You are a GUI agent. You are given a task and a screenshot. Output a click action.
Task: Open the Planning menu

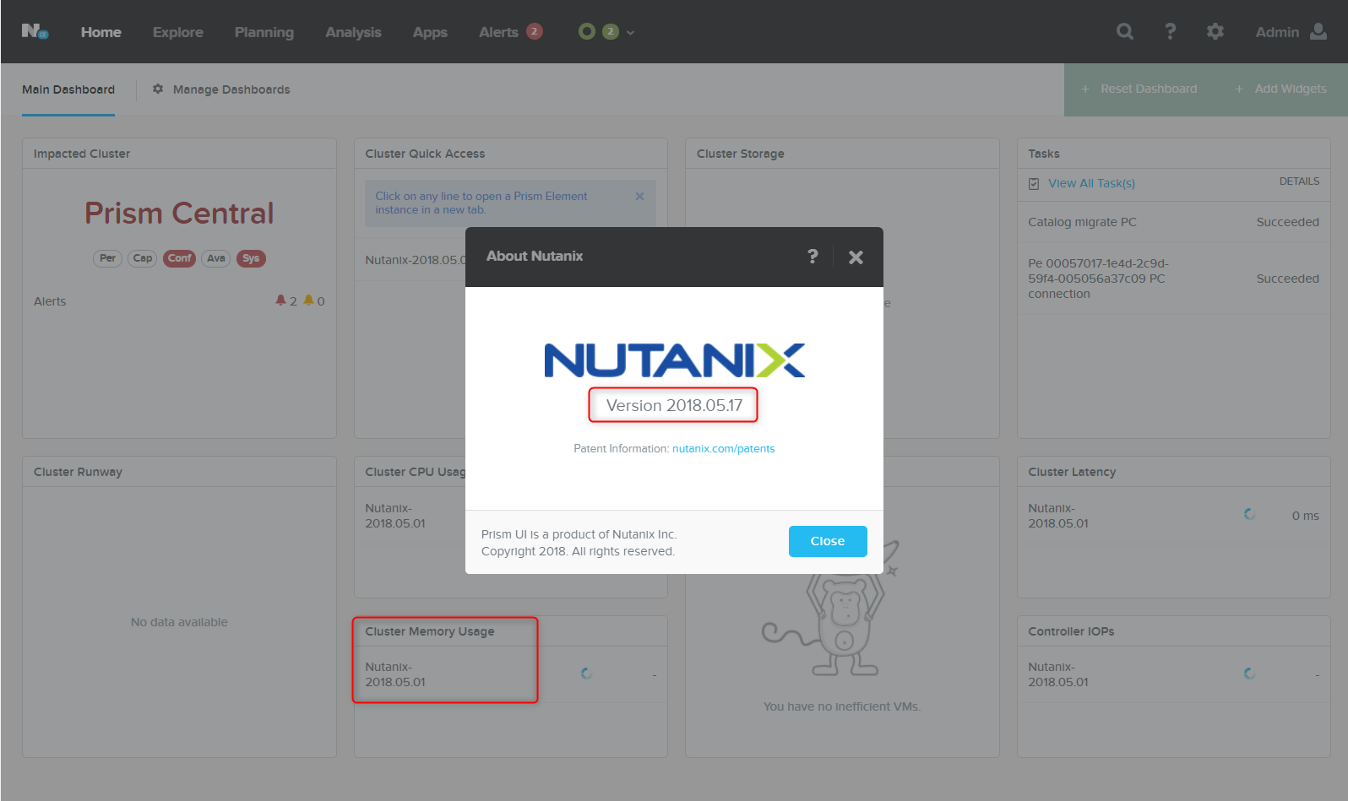(x=264, y=32)
